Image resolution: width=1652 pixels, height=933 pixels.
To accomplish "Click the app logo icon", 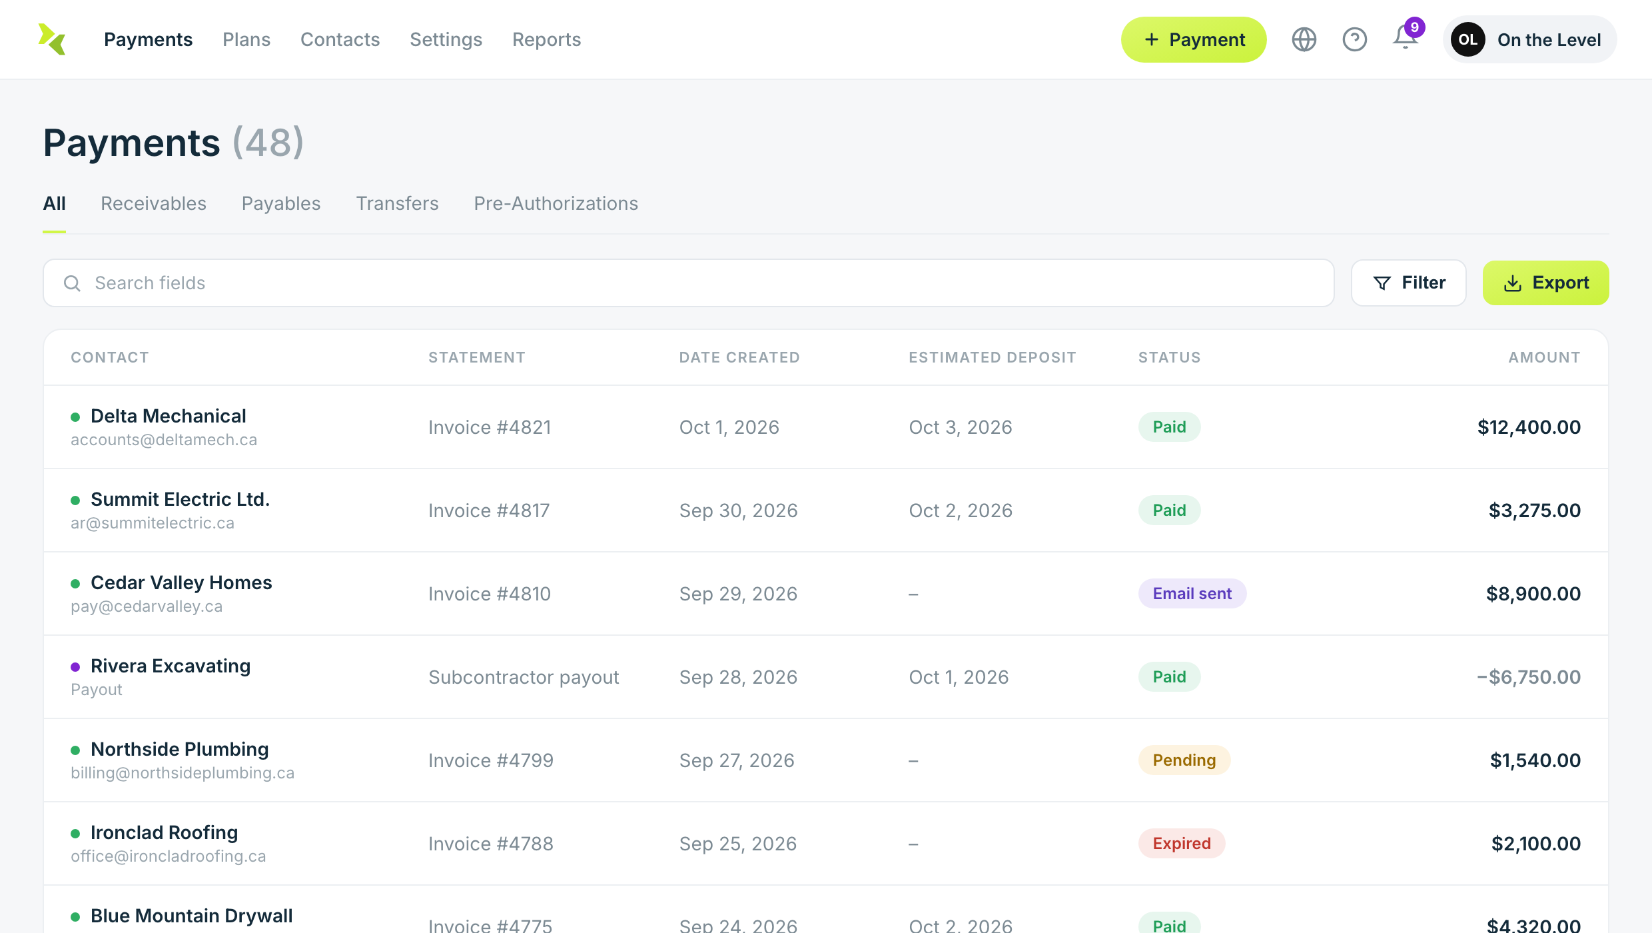I will (x=52, y=39).
